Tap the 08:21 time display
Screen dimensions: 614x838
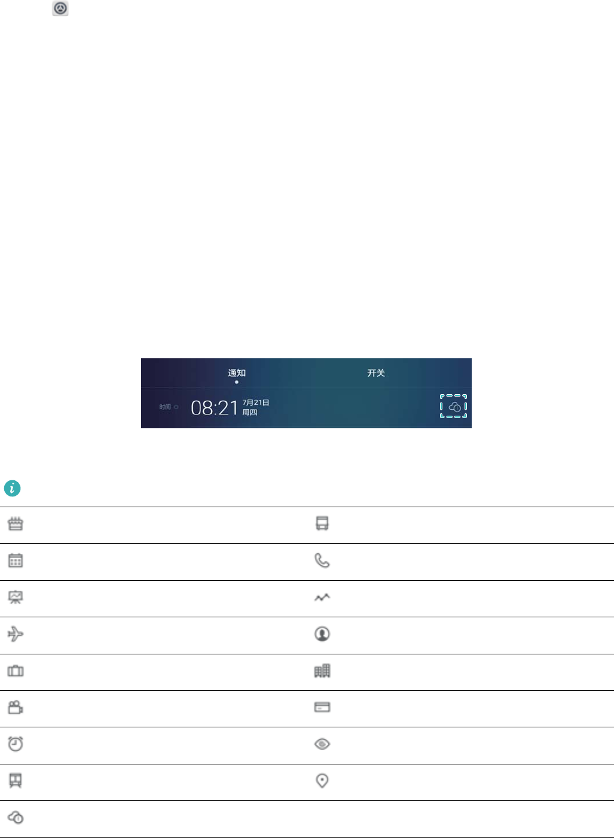pos(215,408)
